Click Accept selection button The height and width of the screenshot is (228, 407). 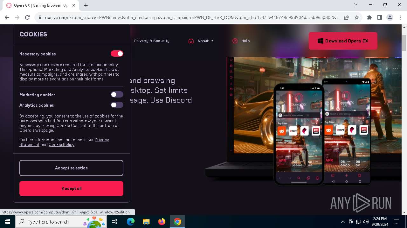point(71,168)
